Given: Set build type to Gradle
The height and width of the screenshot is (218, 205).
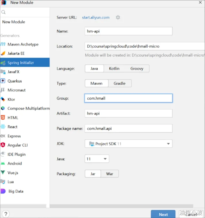Looking at the screenshot, I should (x=119, y=83).
